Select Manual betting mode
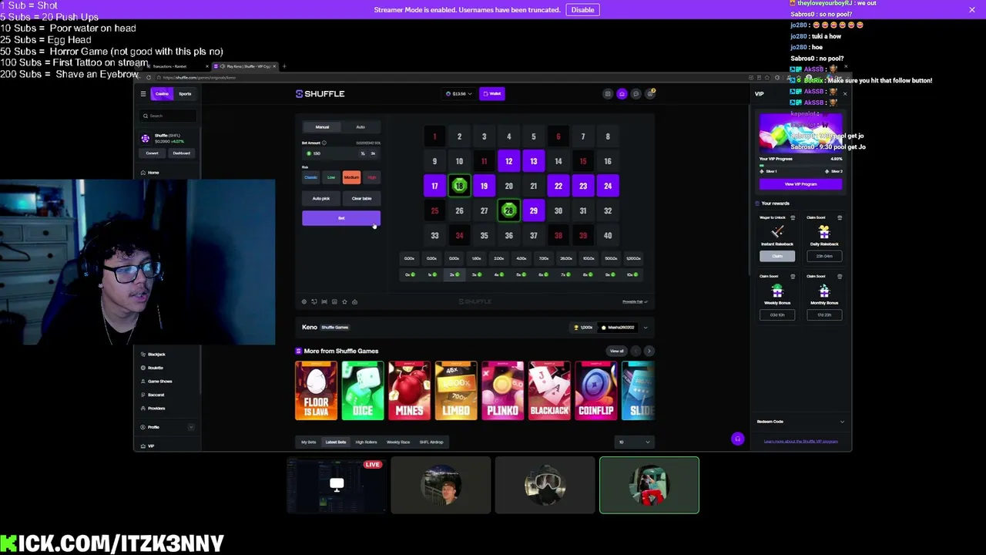The height and width of the screenshot is (555, 986). [x=322, y=127]
